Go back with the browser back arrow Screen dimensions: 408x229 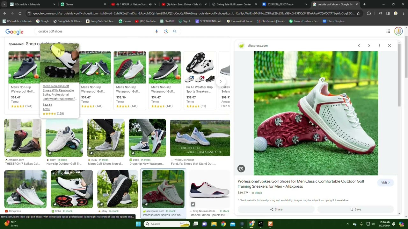tap(4, 13)
